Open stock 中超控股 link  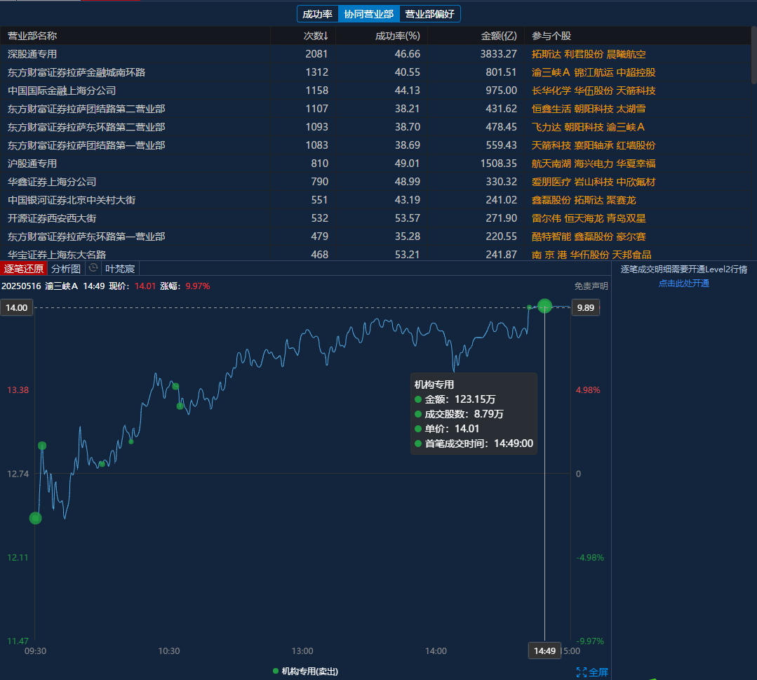(636, 72)
